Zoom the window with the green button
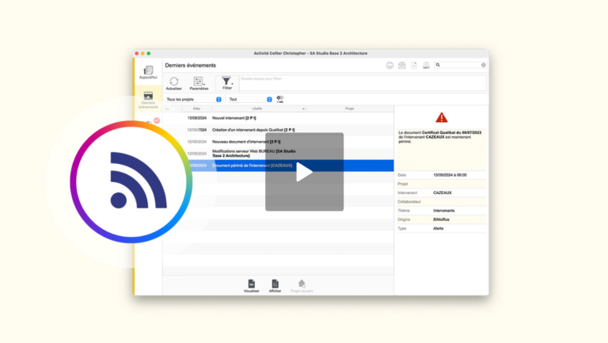 tap(149, 54)
